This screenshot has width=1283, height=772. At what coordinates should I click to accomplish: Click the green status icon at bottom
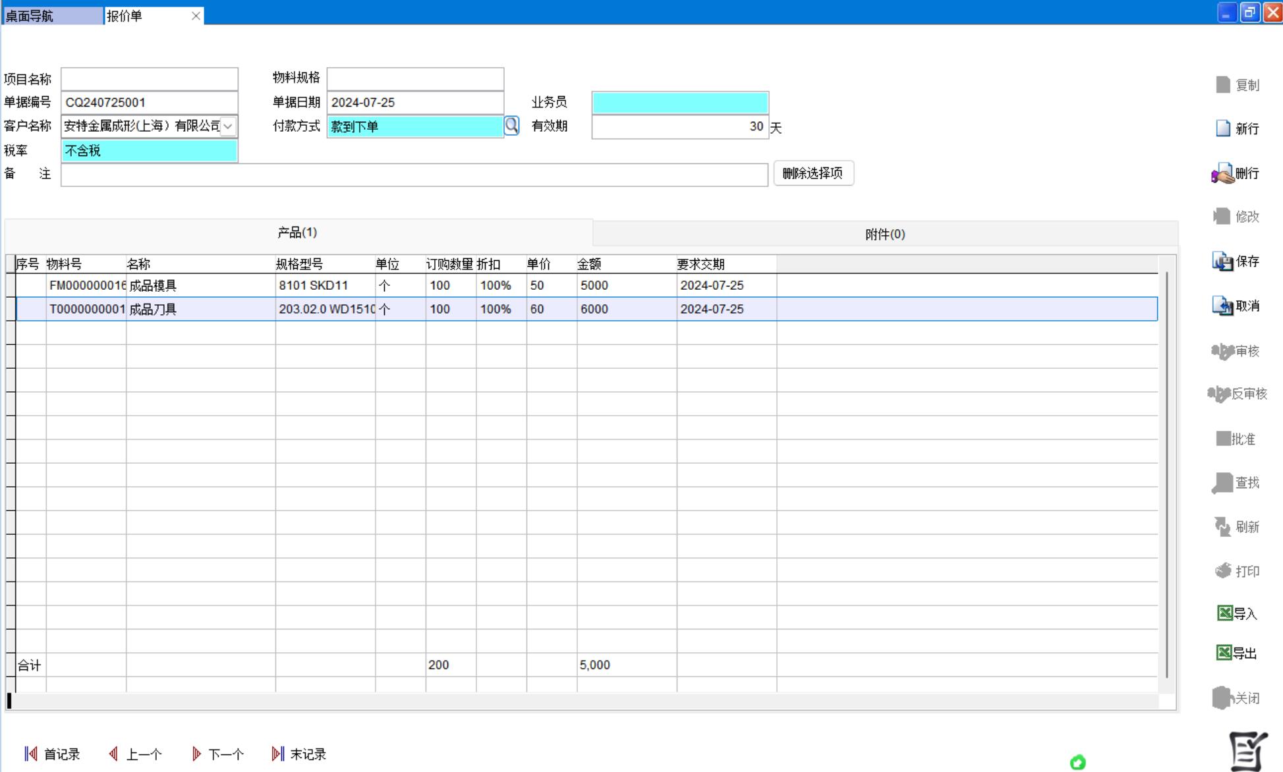tap(1077, 762)
